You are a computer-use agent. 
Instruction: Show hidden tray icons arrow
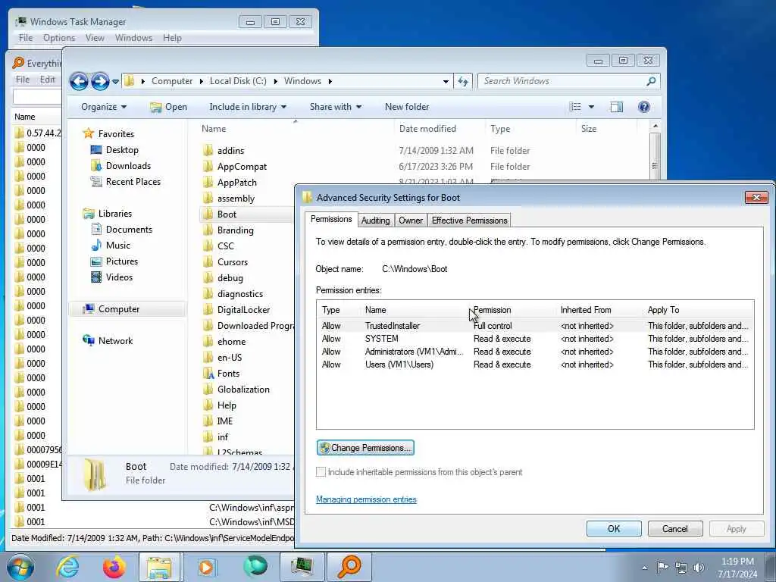[644, 568]
